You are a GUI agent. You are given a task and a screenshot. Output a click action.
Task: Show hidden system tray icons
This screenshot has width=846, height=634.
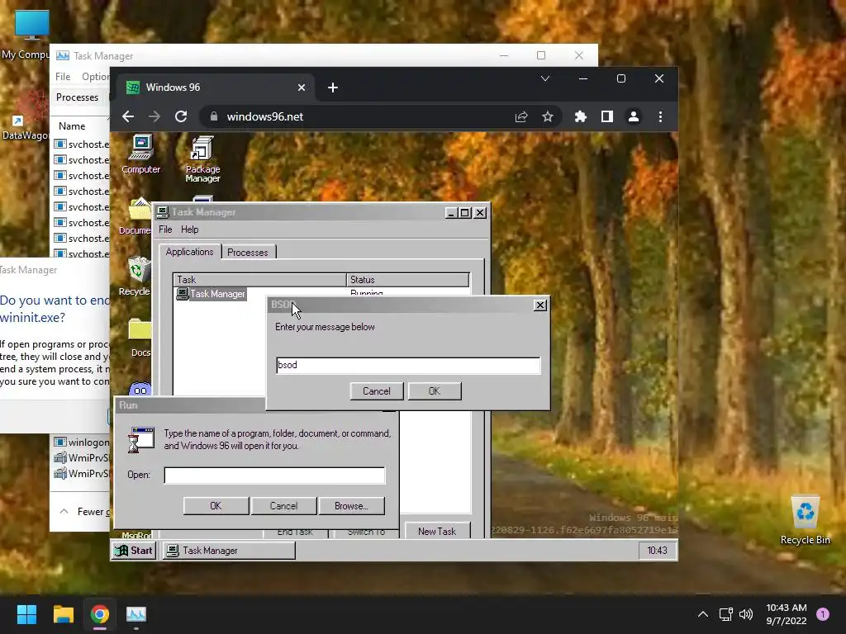[702, 614]
